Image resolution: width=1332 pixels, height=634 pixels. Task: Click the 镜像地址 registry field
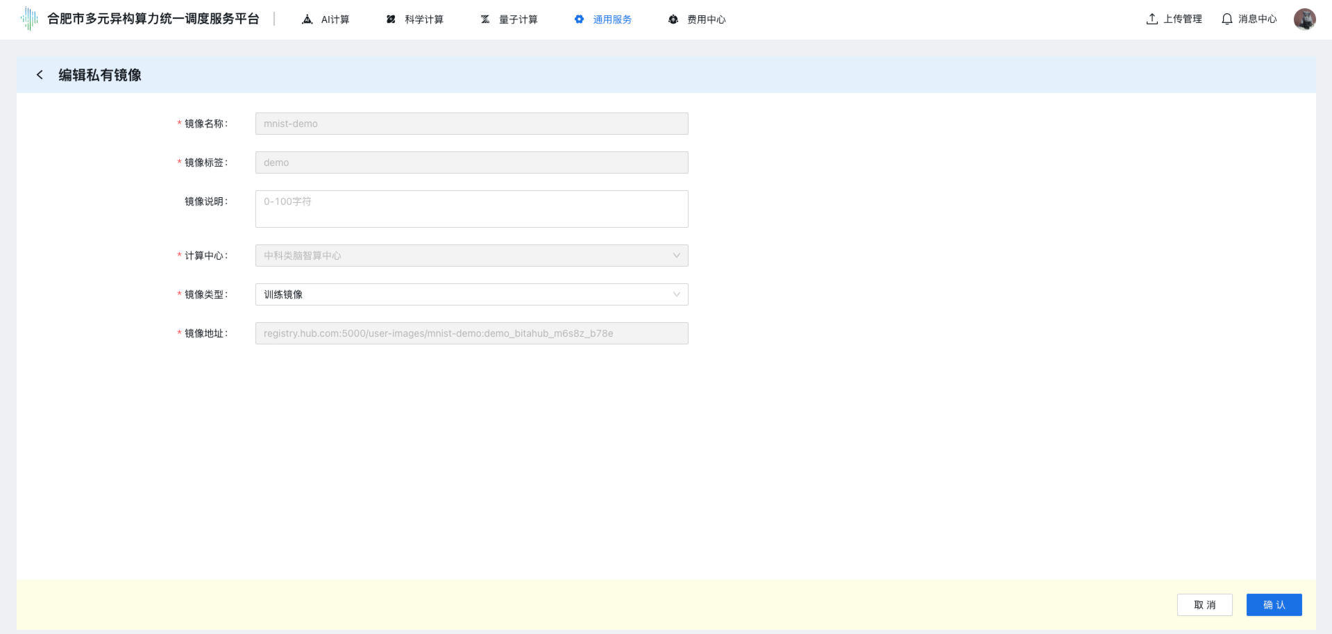[471, 333]
